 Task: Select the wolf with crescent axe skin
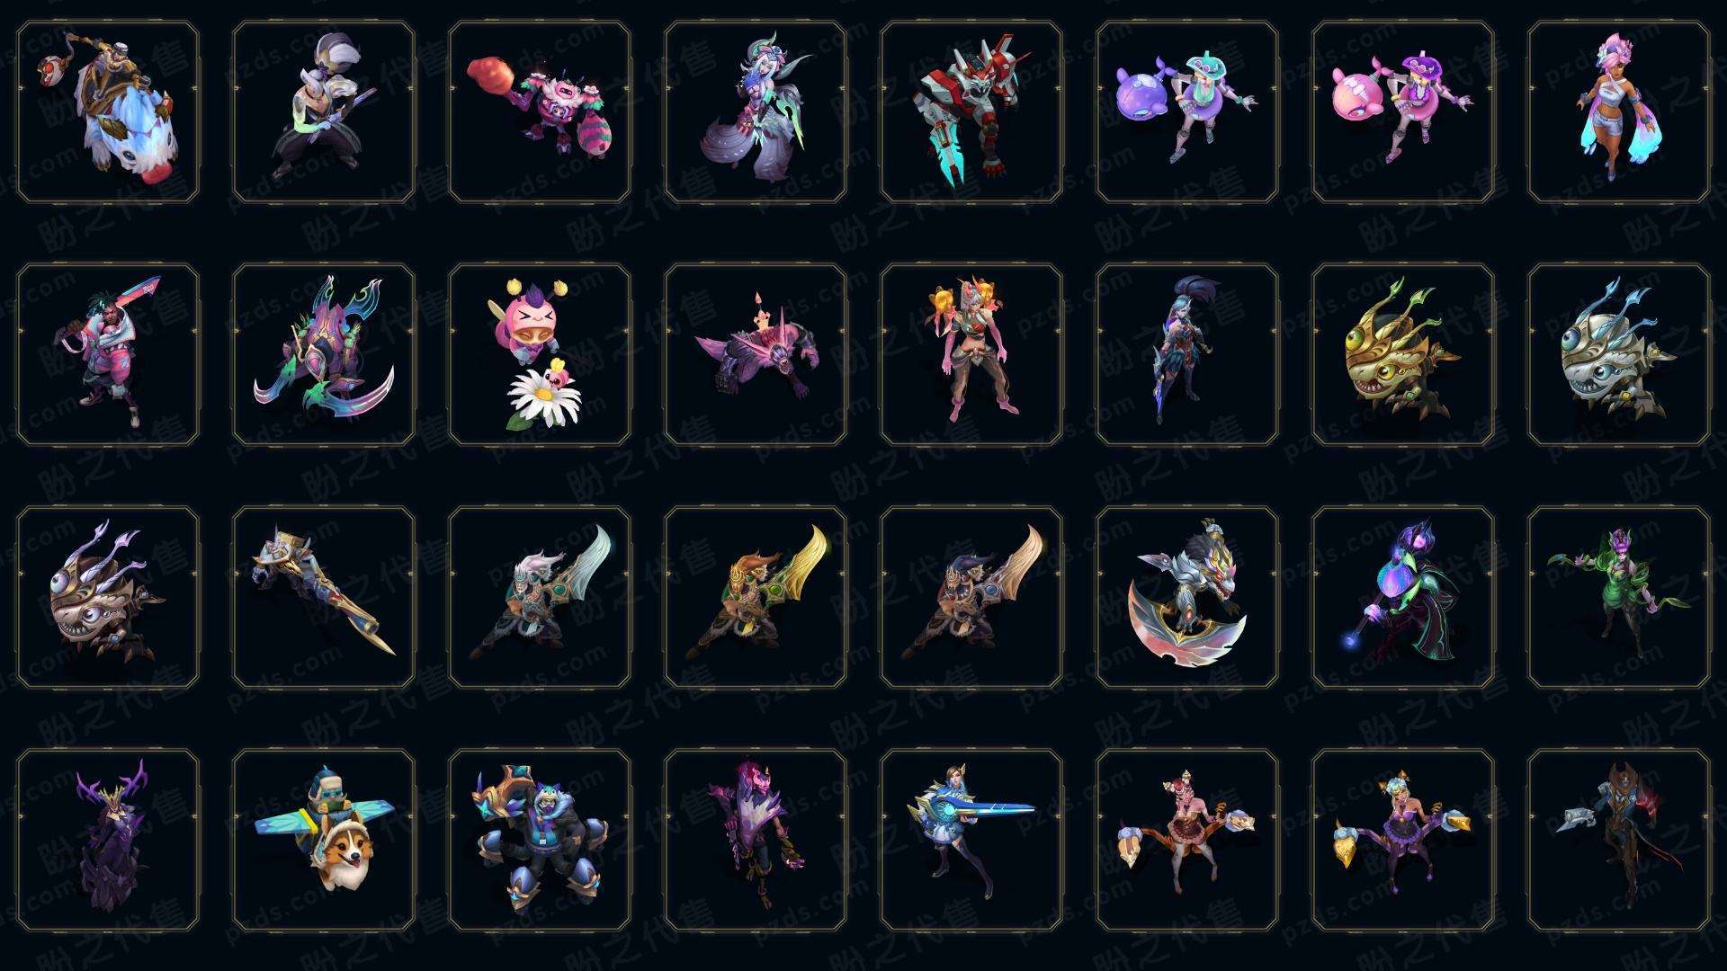pos(1187,597)
